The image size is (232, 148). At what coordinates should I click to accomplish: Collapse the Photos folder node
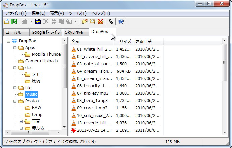coord(15,101)
